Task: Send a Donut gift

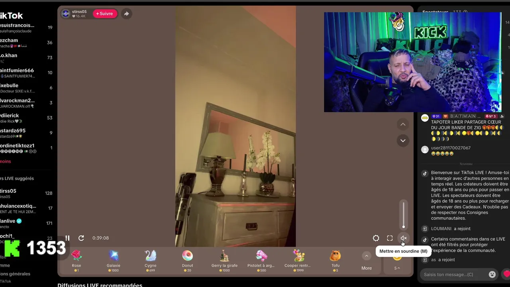Action: tap(187, 261)
